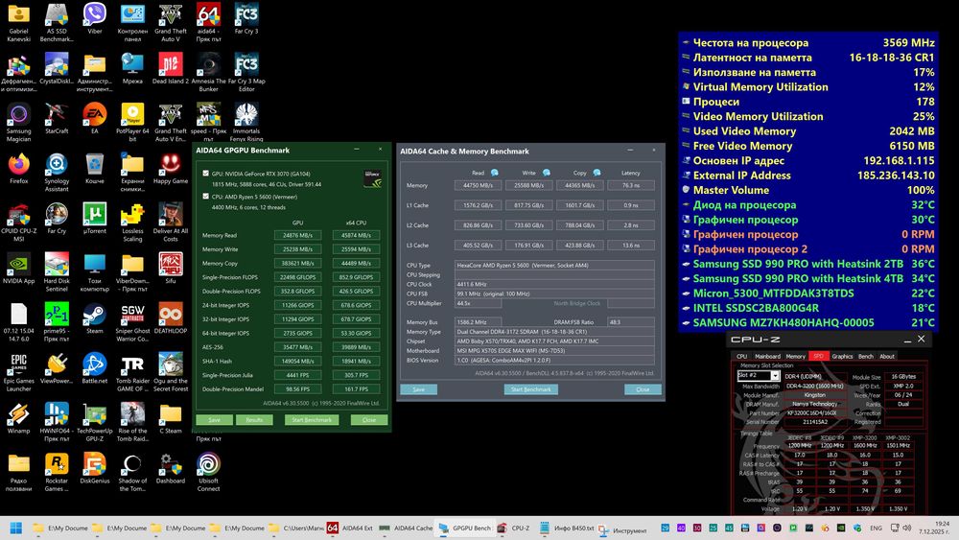Open the NVIDIA App desktop icon

coord(18,270)
